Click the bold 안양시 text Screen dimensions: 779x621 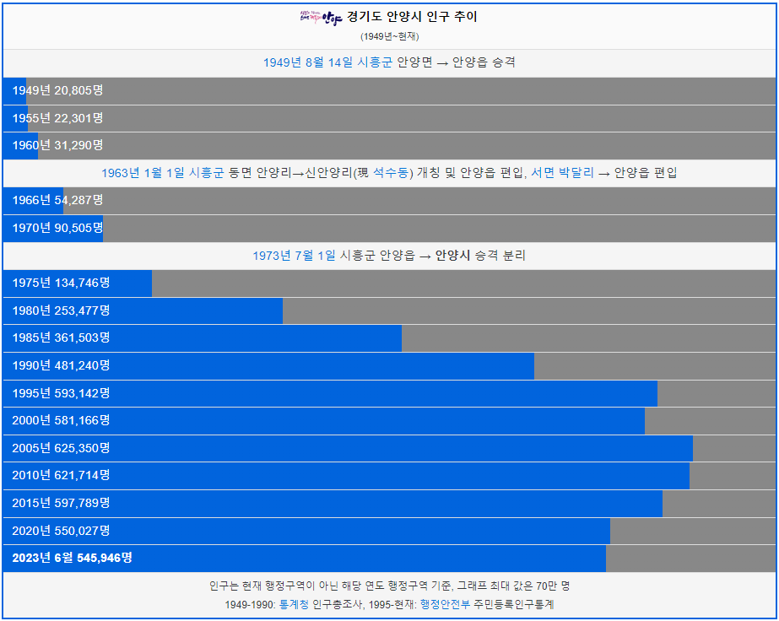(x=452, y=256)
